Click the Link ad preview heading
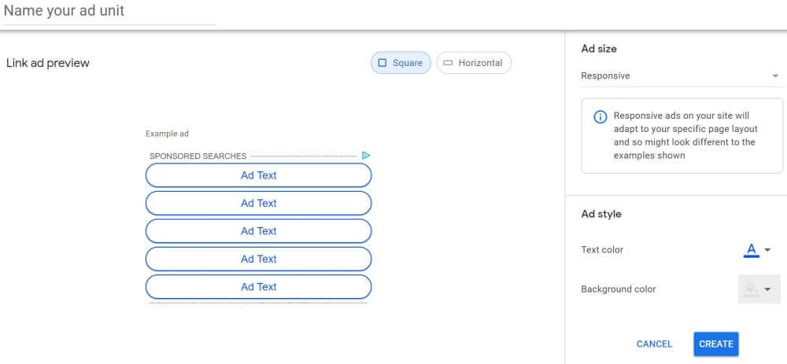The width and height of the screenshot is (787, 364). click(48, 63)
